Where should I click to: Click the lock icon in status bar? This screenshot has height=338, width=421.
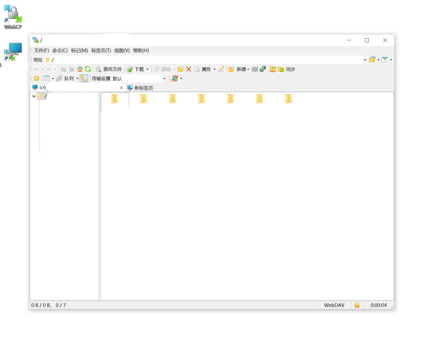[357, 305]
